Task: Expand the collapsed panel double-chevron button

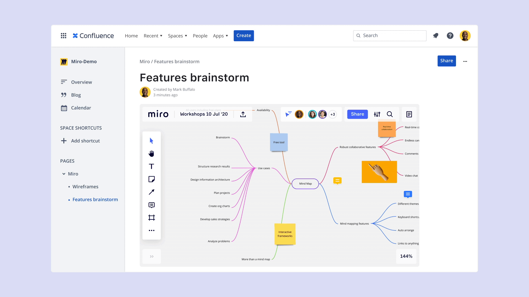Action: [152, 257]
